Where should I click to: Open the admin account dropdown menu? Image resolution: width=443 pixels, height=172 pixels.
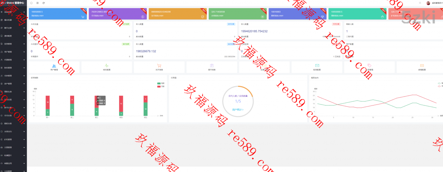[x=437, y=3]
